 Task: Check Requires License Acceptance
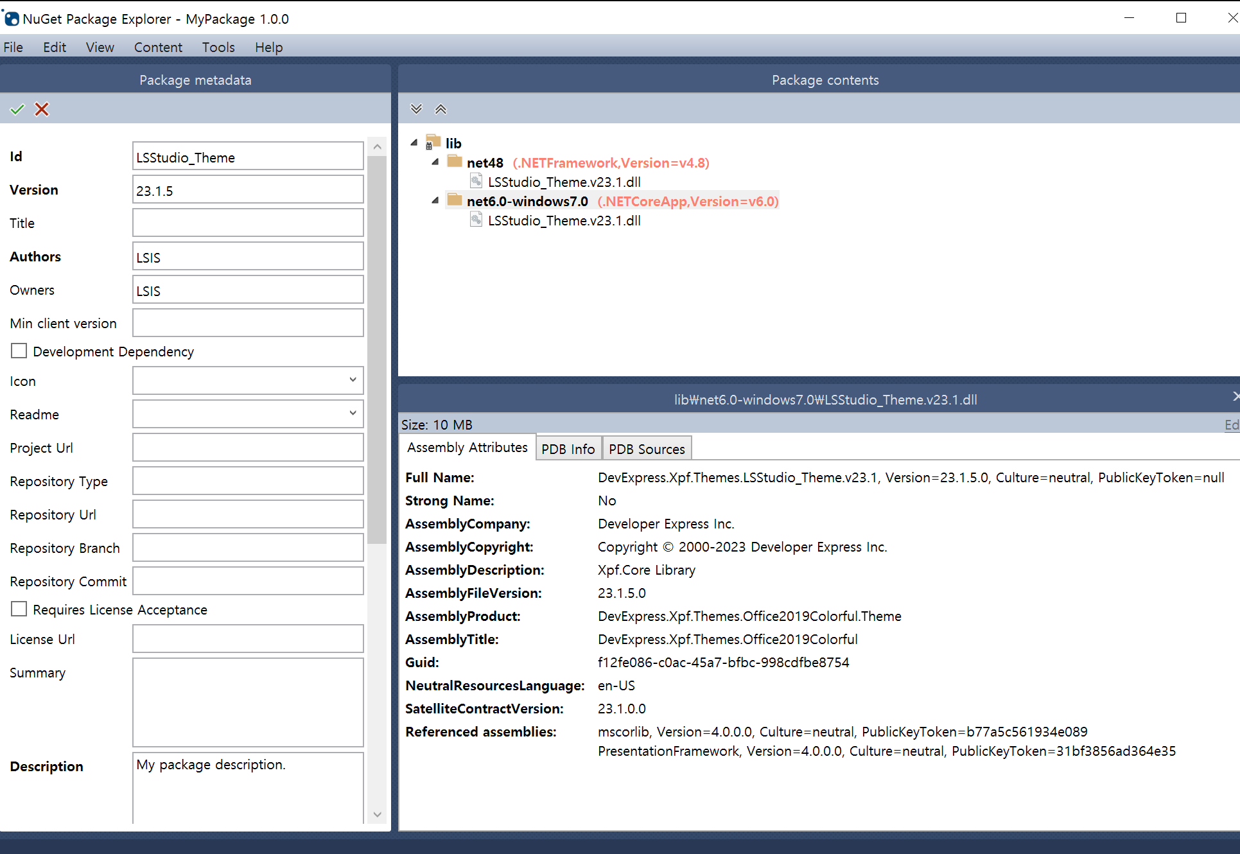[x=19, y=609]
